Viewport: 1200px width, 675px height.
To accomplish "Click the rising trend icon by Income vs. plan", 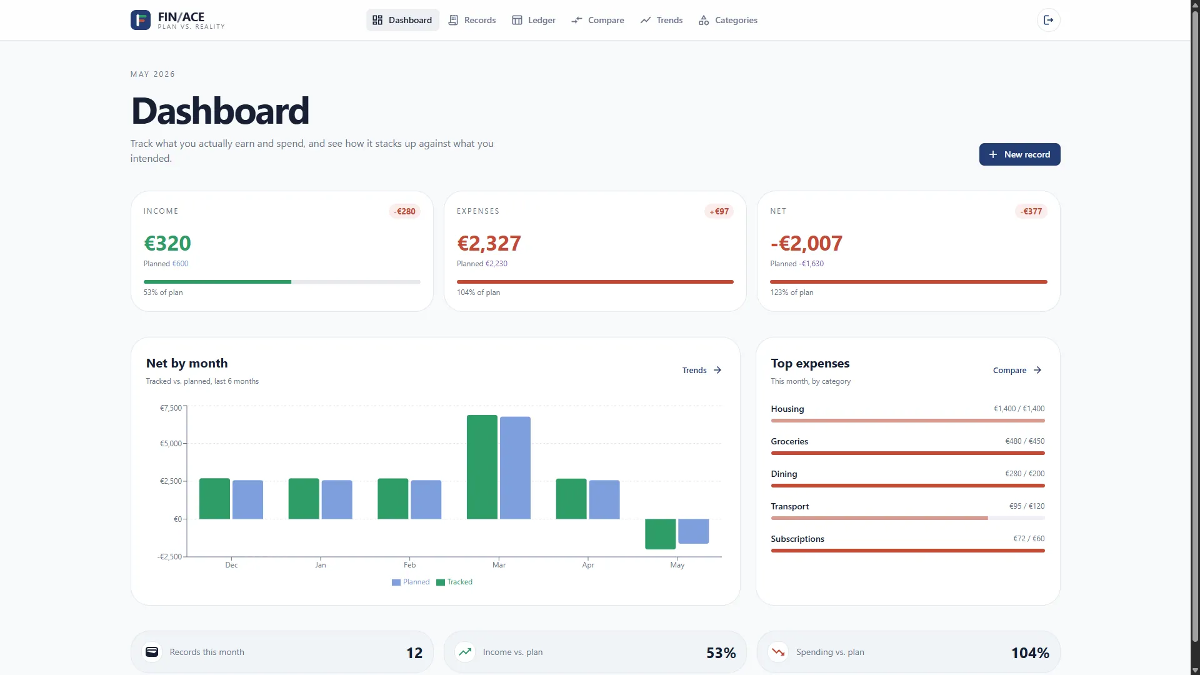I will click(465, 652).
